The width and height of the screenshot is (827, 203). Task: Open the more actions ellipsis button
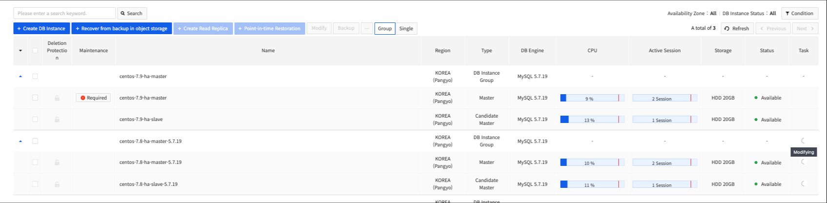click(x=367, y=28)
